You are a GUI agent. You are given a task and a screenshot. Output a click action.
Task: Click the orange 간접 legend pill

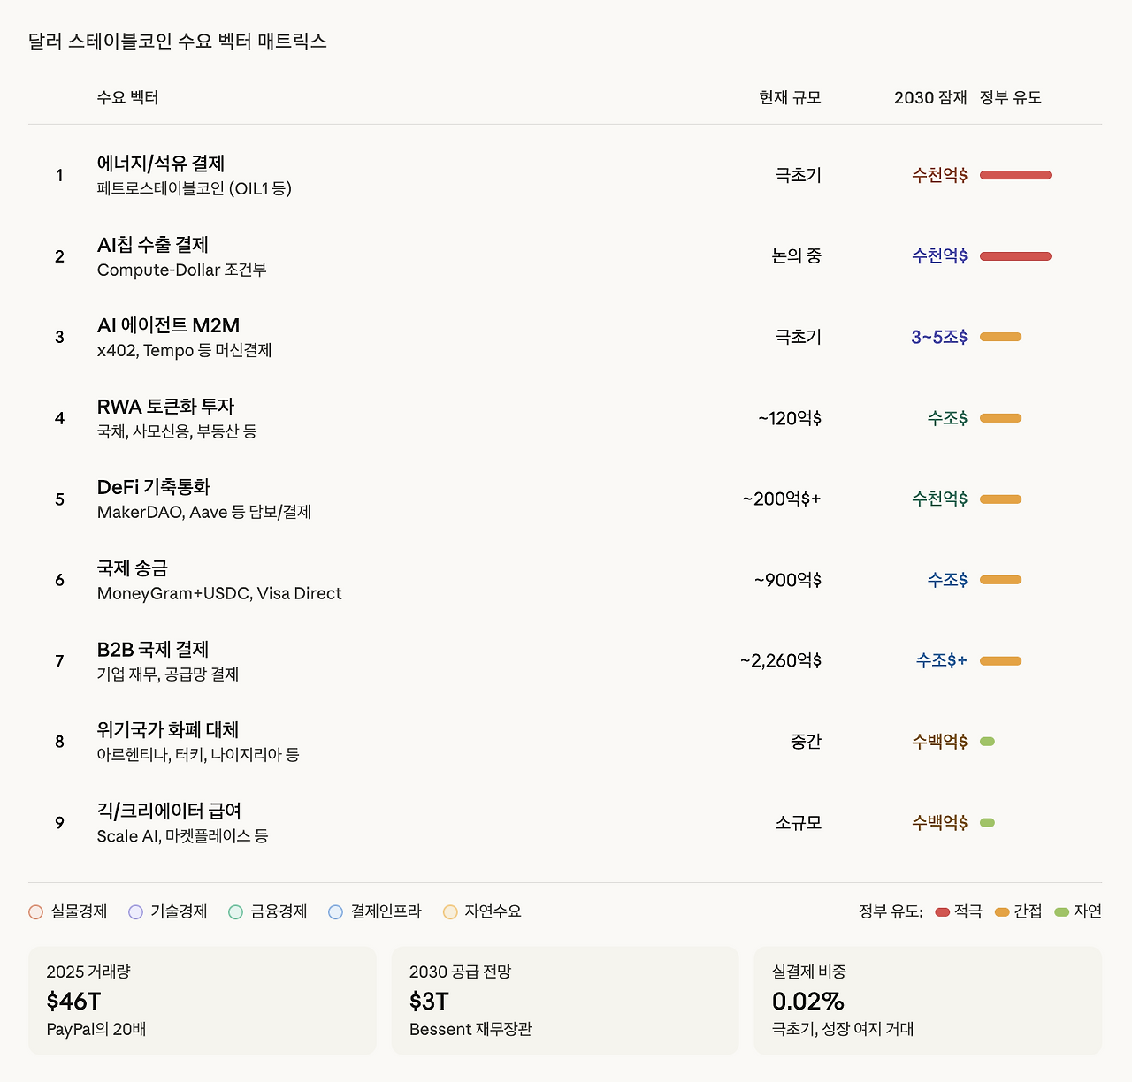(x=1002, y=911)
